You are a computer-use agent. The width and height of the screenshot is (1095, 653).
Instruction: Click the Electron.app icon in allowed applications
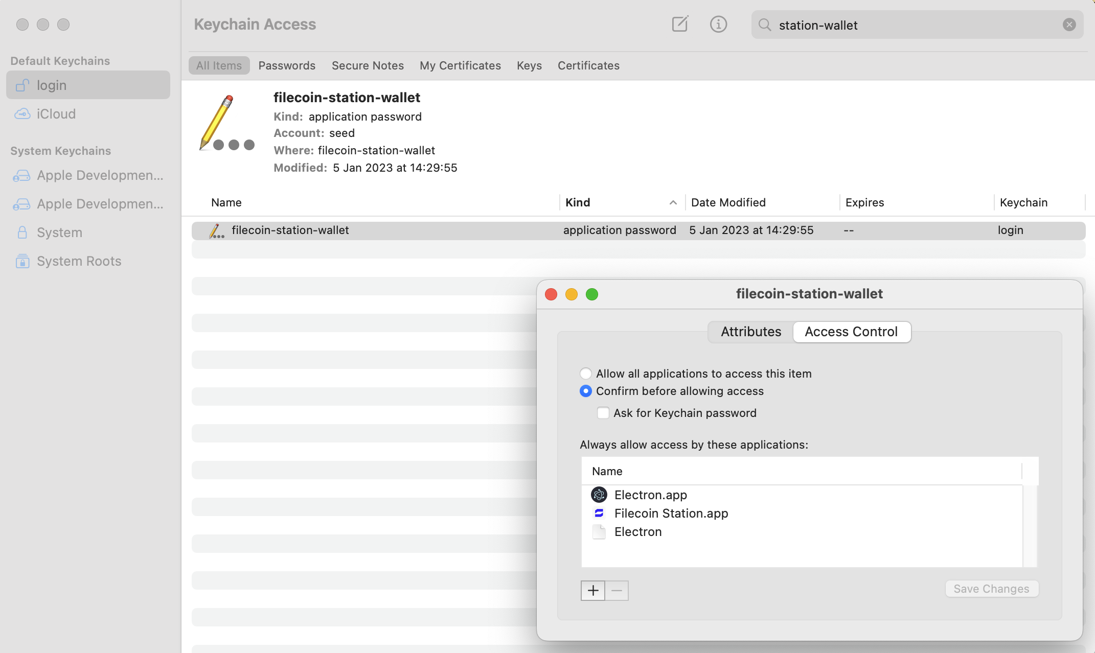599,495
